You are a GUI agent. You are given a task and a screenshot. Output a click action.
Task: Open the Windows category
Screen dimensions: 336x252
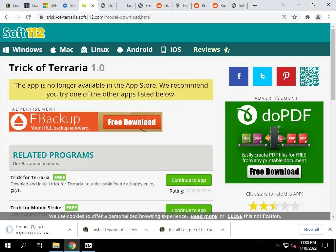[x=23, y=50]
